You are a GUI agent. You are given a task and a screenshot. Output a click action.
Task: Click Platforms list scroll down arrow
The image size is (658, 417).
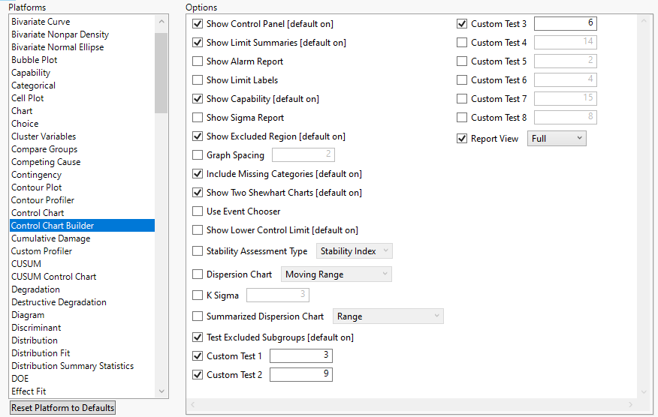pos(161,391)
